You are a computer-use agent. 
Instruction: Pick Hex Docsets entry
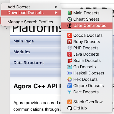[87, 80]
